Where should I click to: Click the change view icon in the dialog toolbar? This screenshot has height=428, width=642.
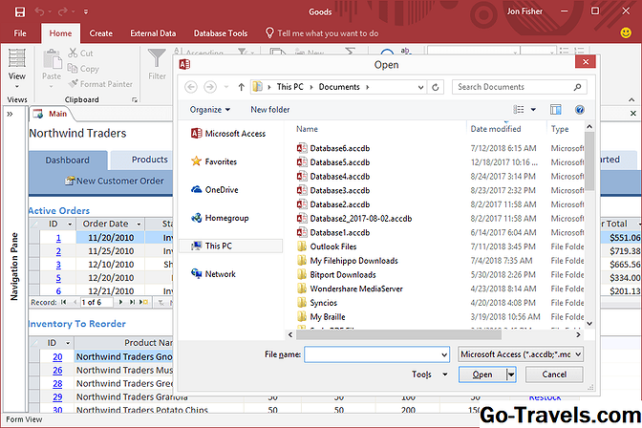click(519, 109)
